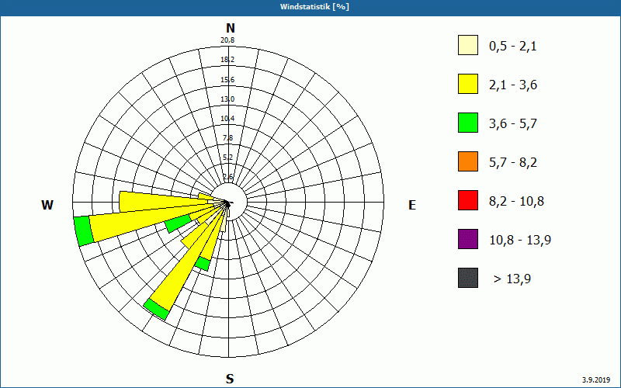This screenshot has width=621, height=388.
Task: Click the legend label "2,1 - 3,6"
Action: coord(513,85)
